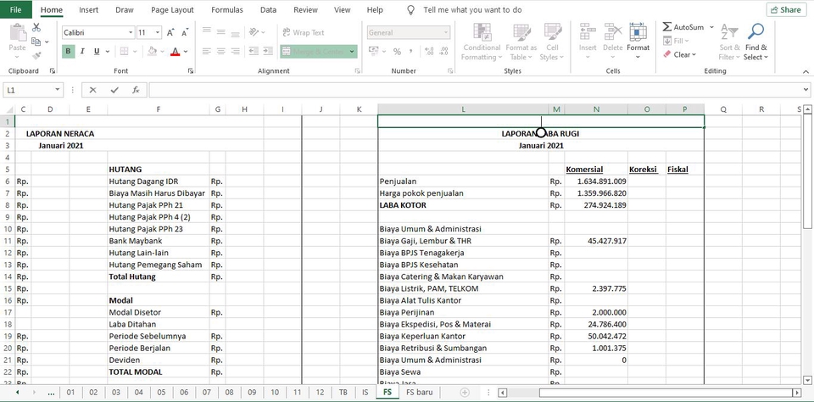Open the General number format dropdown
Image resolution: width=814 pixels, height=402 pixels.
[445, 33]
